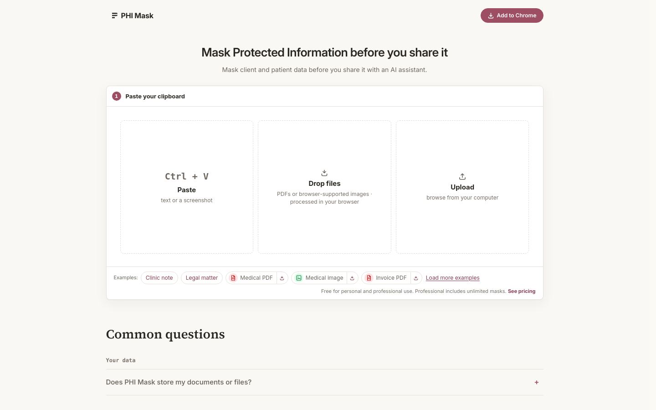Download the Medical PDF example file

click(282, 278)
